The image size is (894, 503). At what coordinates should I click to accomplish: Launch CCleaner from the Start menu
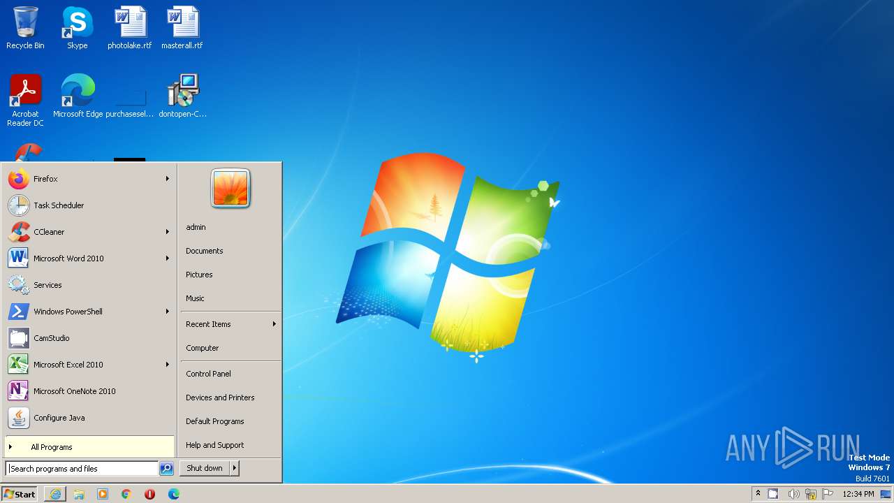(89, 232)
